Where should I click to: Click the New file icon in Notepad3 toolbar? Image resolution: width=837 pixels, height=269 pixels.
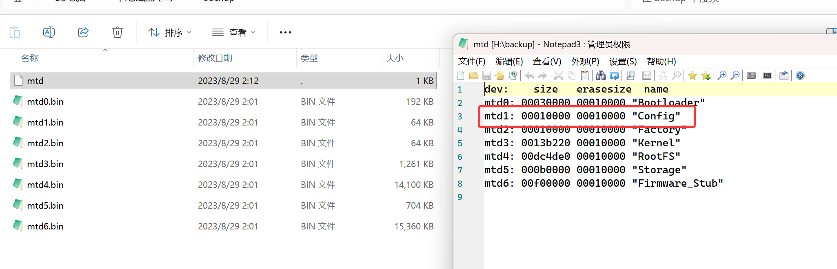pos(461,75)
